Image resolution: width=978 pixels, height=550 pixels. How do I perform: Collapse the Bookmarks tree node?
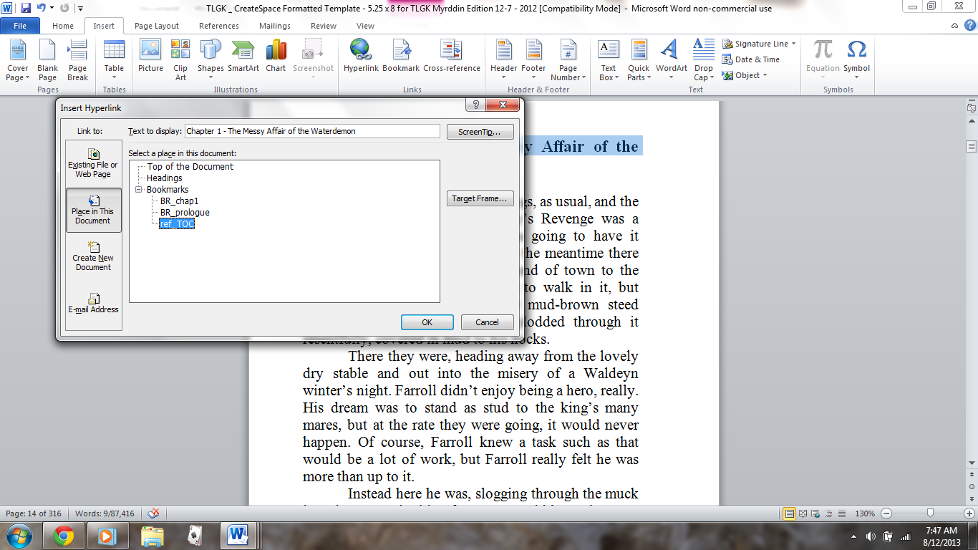point(139,190)
